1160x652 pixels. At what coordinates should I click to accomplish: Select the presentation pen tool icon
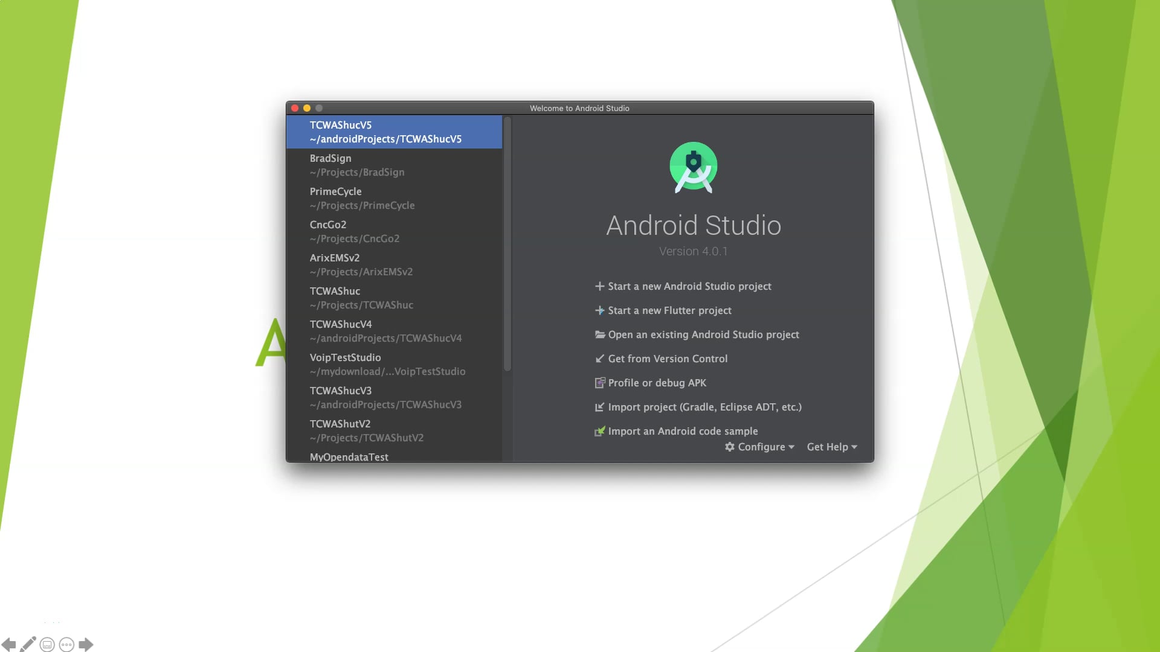pyautogui.click(x=28, y=644)
